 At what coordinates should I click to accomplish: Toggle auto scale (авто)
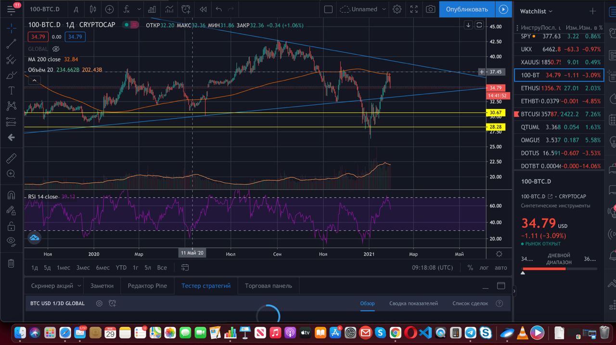[x=501, y=268]
